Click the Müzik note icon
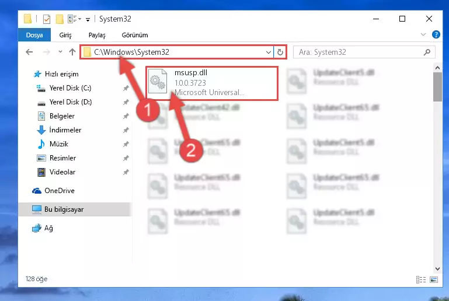 [x=41, y=144]
